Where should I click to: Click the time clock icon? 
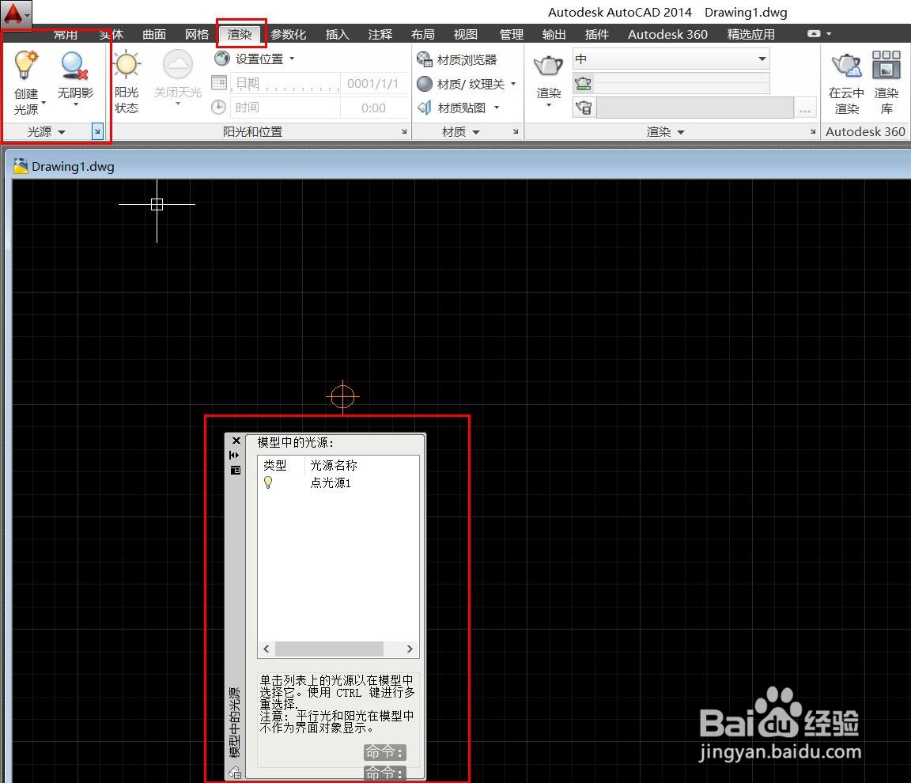(218, 107)
